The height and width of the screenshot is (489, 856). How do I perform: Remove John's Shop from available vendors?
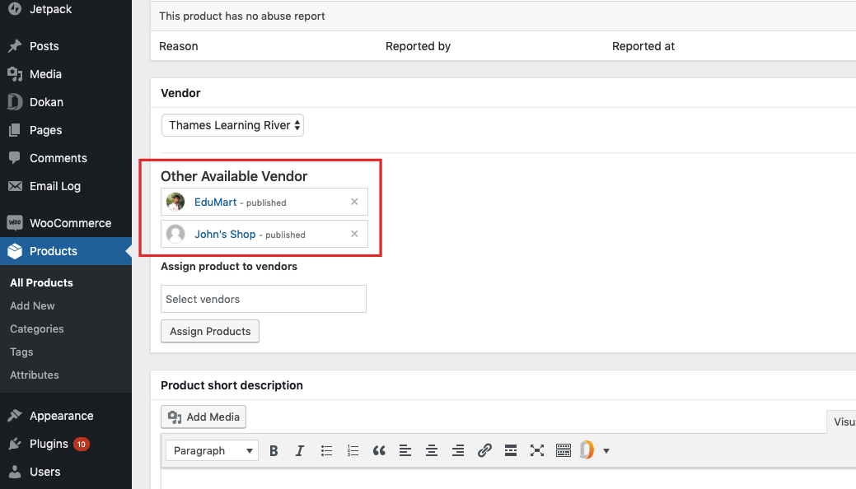(x=354, y=234)
